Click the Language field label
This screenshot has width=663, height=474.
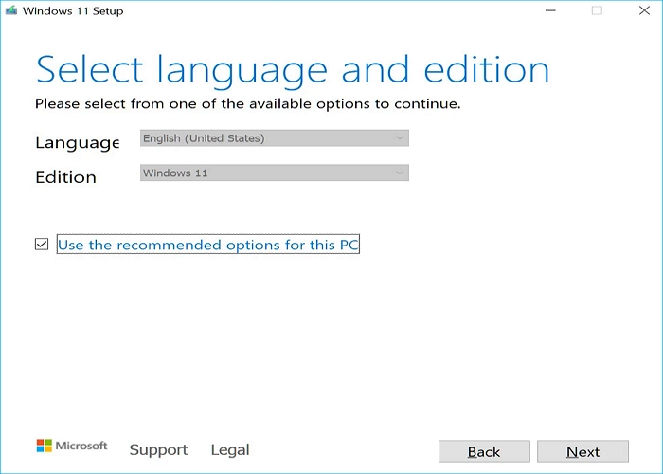click(x=77, y=142)
